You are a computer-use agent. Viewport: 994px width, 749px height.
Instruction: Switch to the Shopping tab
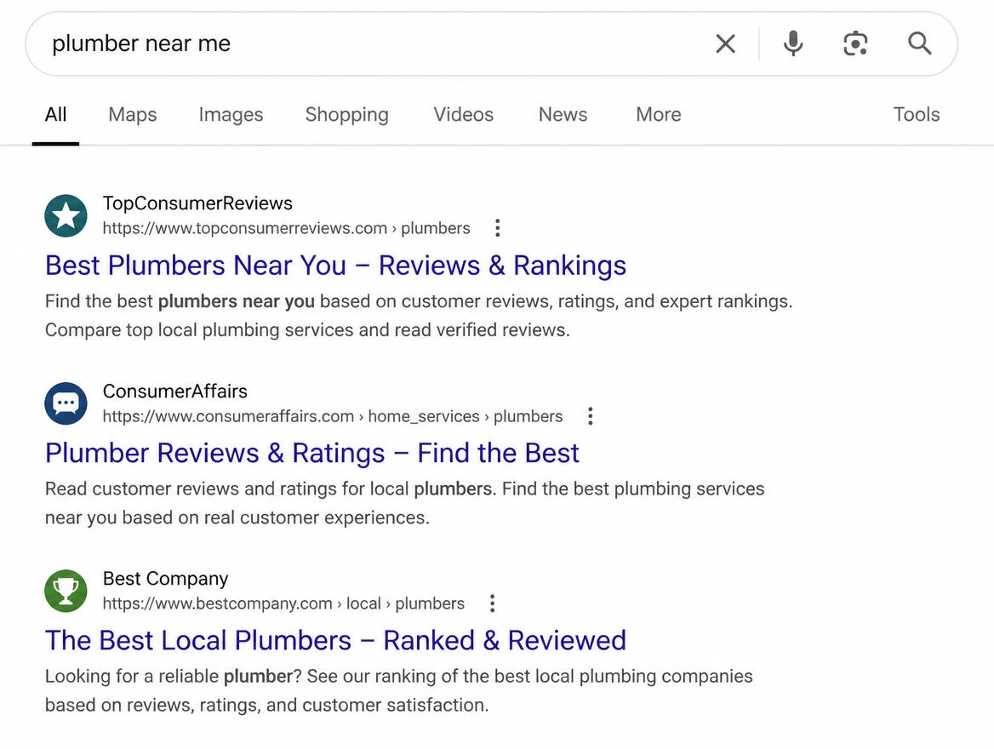point(346,115)
